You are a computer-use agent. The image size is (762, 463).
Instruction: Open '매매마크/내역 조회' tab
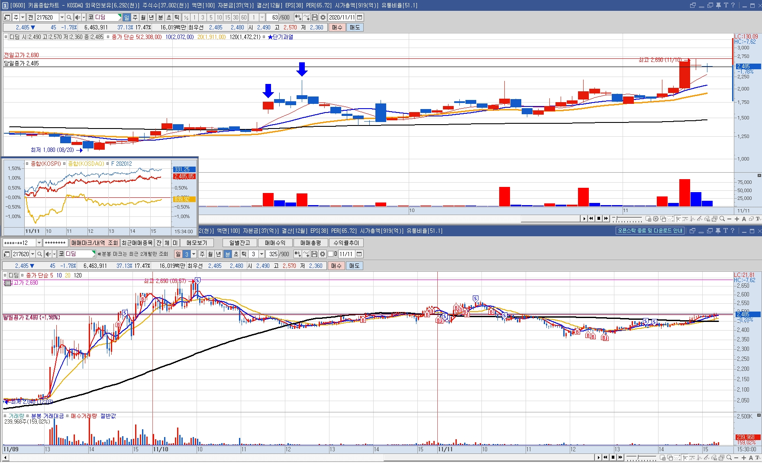point(95,243)
